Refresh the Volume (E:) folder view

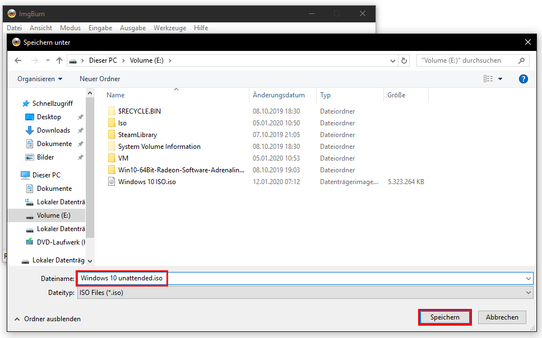[404, 61]
